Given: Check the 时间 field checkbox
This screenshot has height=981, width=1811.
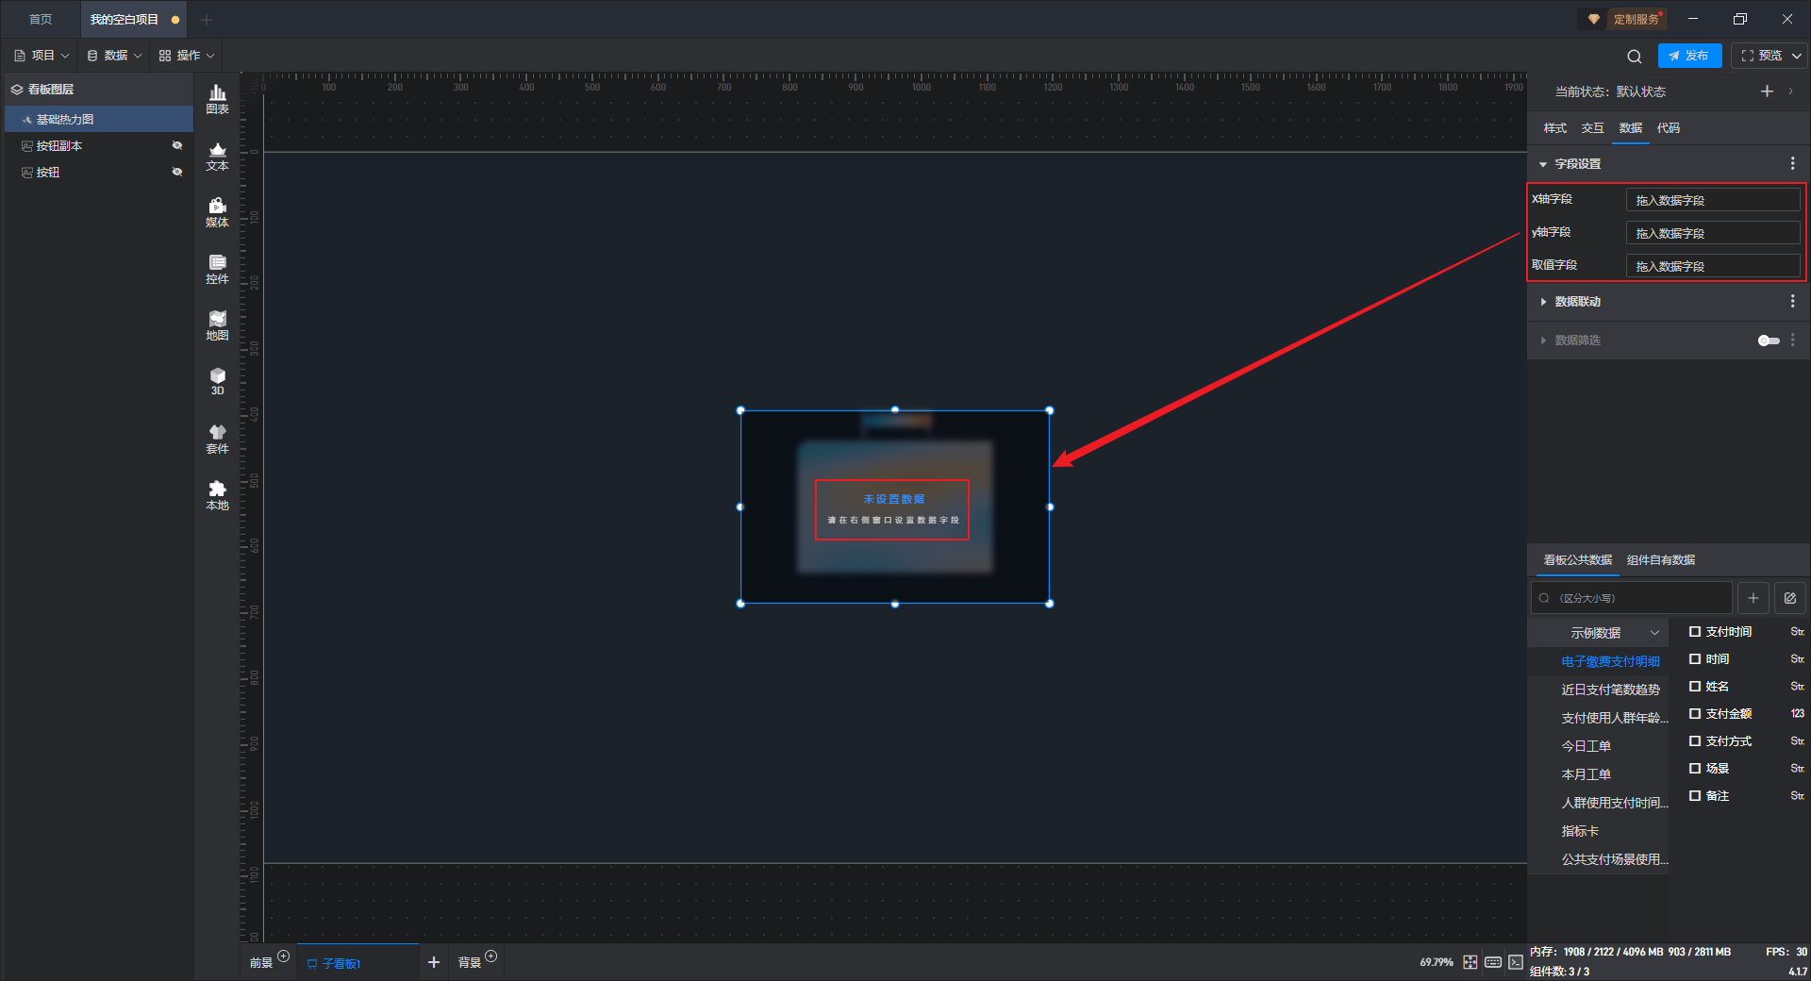Looking at the screenshot, I should tap(1695, 659).
